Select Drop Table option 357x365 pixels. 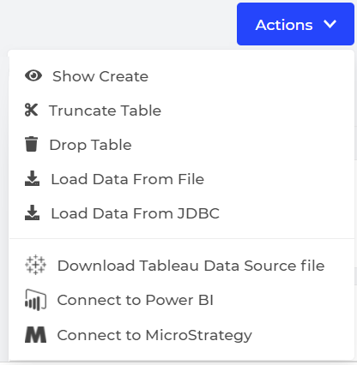[x=90, y=145]
